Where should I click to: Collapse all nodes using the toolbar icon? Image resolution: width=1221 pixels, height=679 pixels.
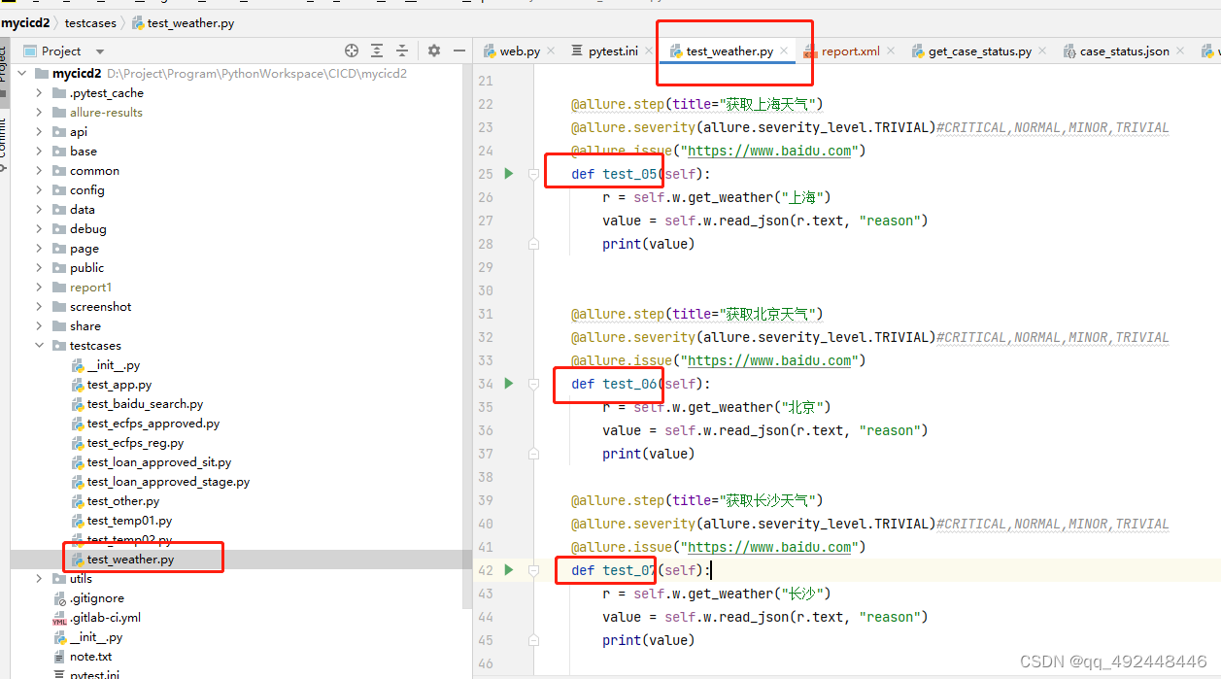point(401,51)
